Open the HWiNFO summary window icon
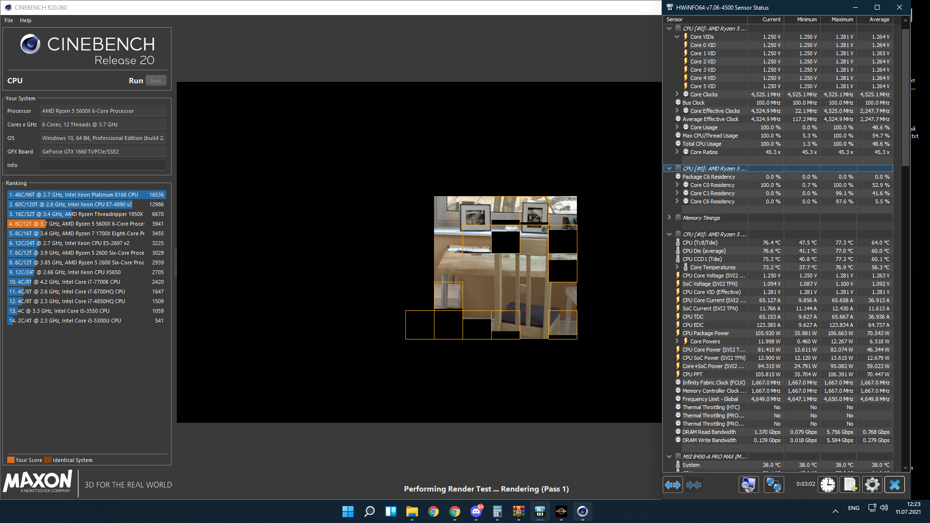Viewport: 930px width, 523px height. [x=748, y=485]
